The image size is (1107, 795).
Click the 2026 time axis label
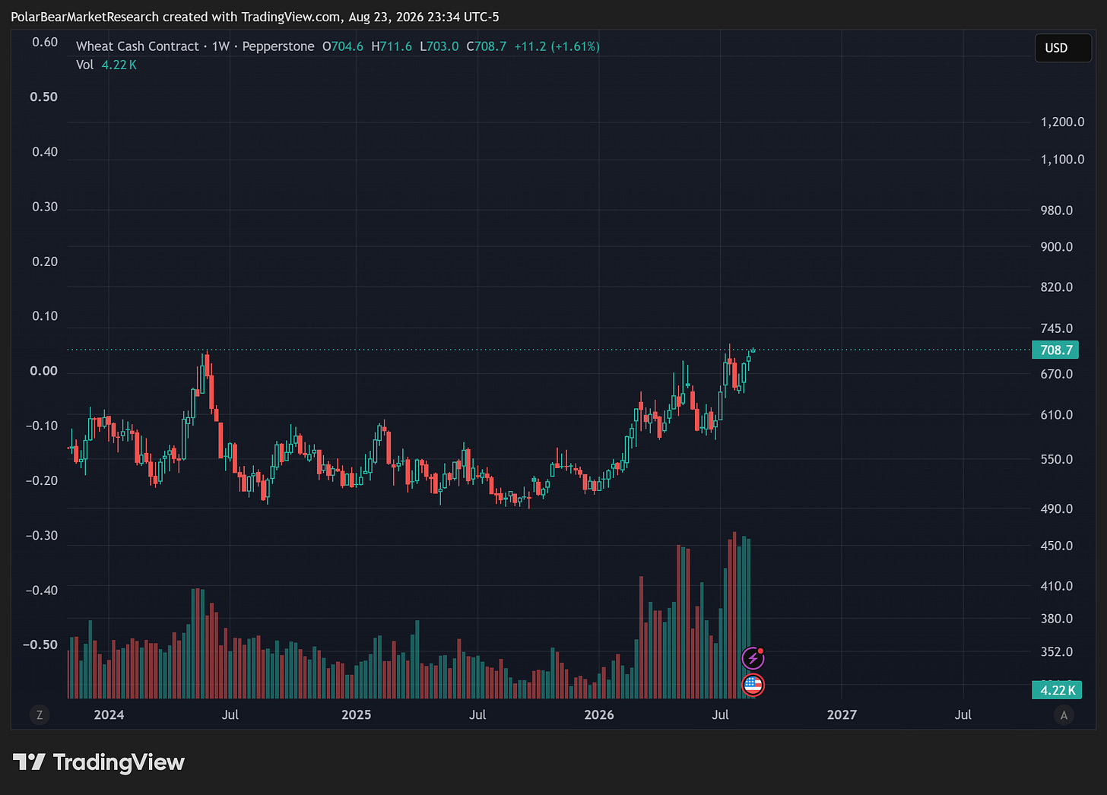pyautogui.click(x=599, y=714)
